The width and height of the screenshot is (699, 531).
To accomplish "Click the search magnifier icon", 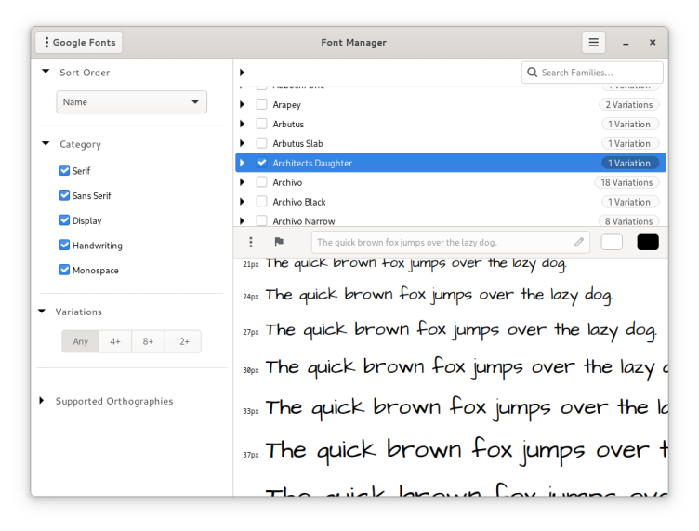I will click(x=533, y=73).
